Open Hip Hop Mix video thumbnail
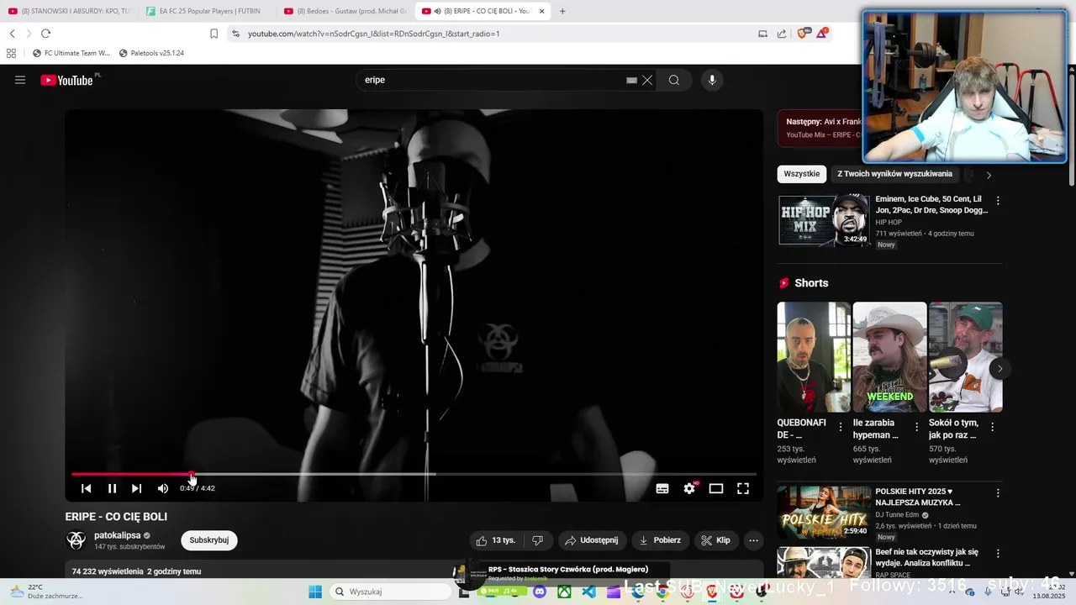 [823, 220]
